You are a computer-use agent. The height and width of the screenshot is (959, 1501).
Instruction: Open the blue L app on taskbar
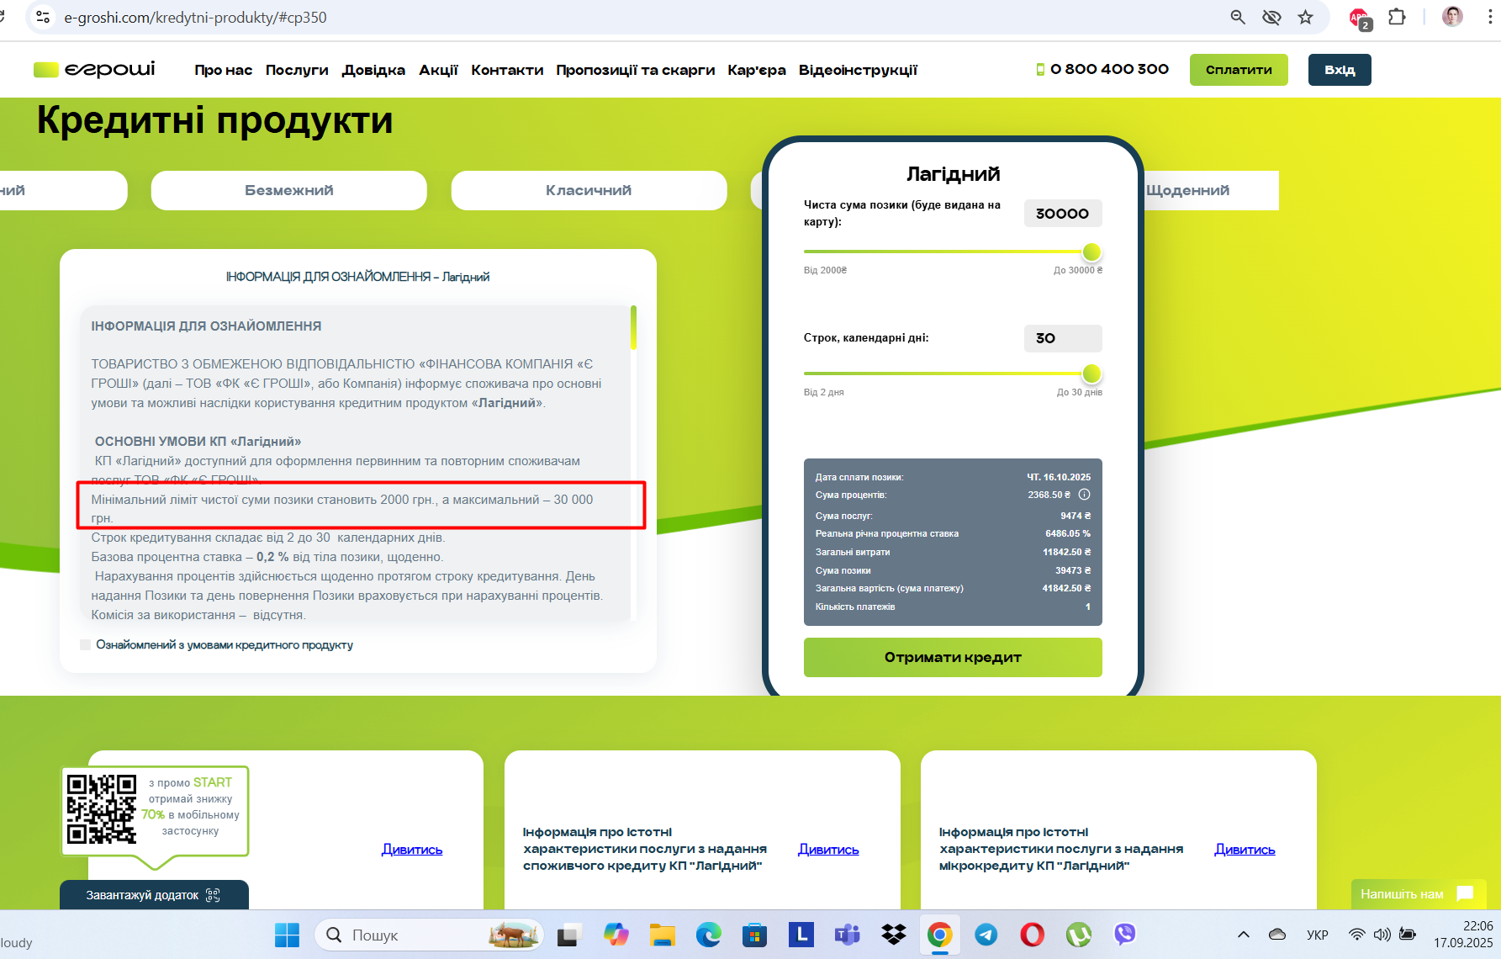[801, 934]
